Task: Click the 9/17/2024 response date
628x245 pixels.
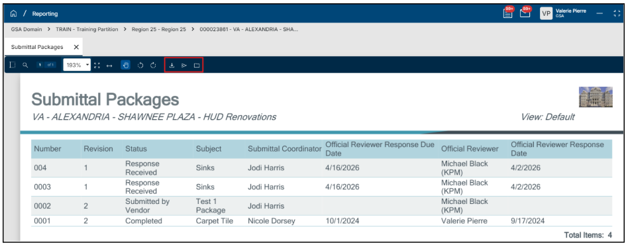Action: (528, 221)
